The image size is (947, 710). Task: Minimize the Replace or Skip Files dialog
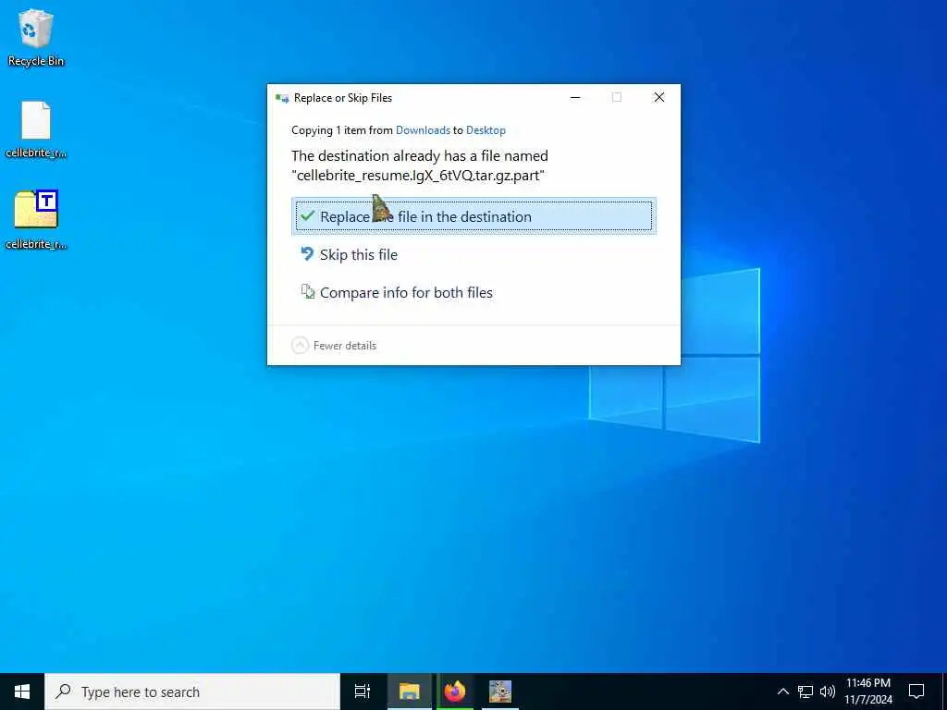pyautogui.click(x=575, y=98)
